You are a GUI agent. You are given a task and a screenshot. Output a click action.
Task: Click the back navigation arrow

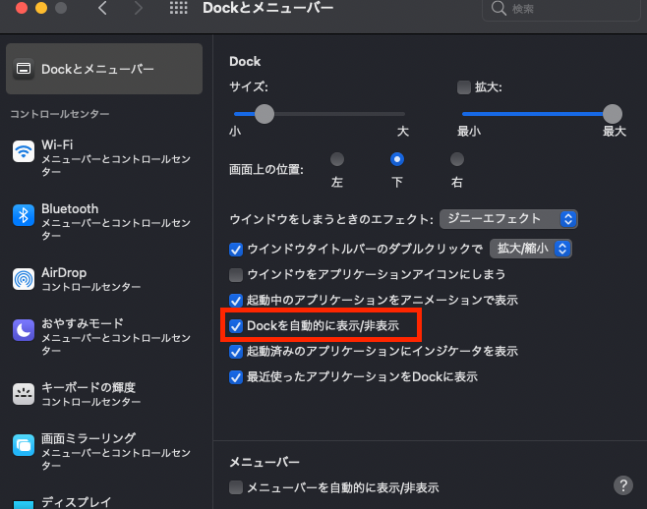click(102, 8)
